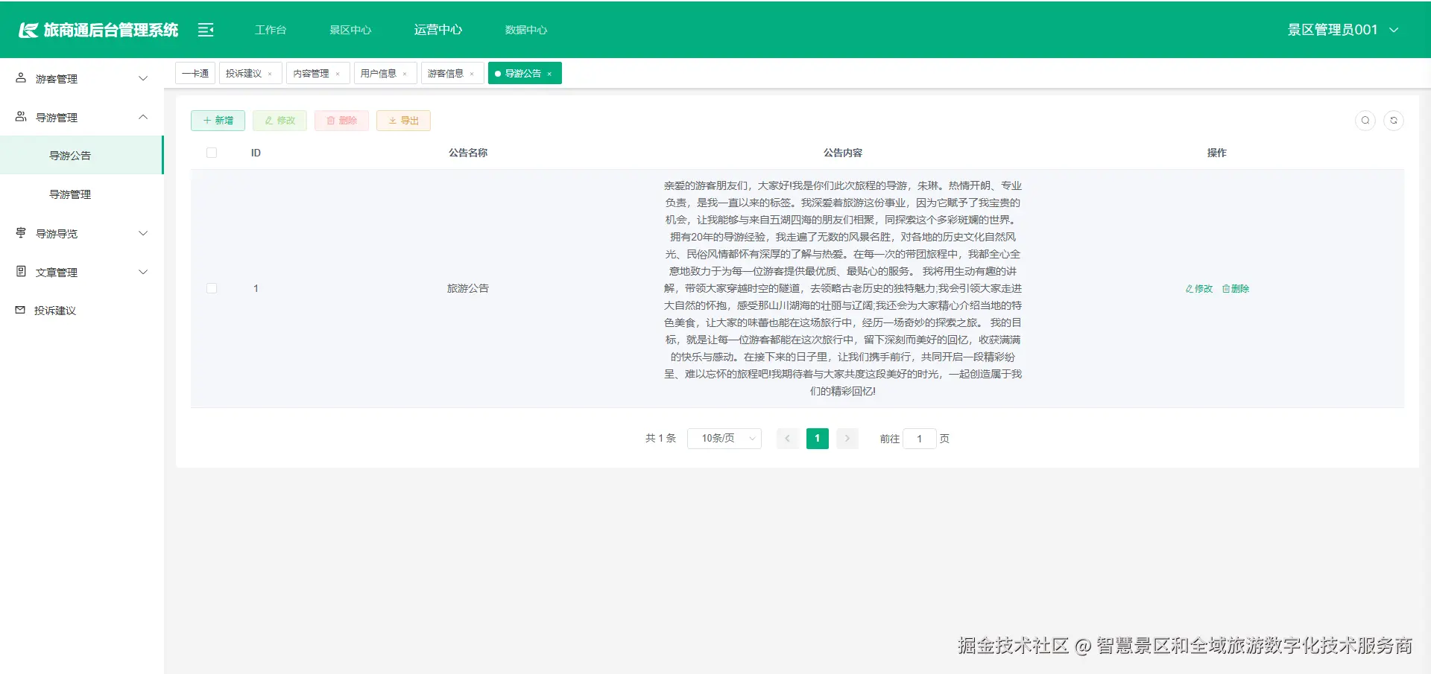Click the 新增 button to add announcement
Image resolution: width=1431 pixels, height=674 pixels.
(218, 120)
